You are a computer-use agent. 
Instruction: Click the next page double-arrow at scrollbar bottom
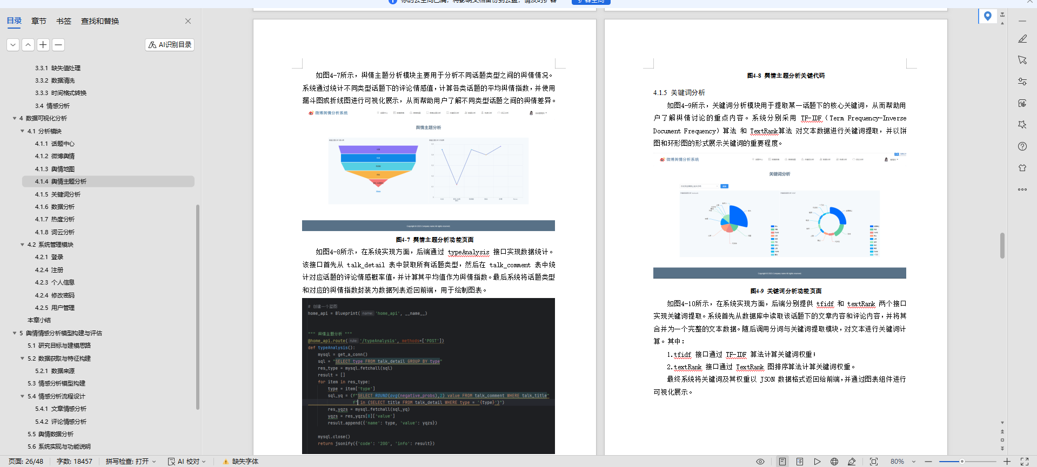[x=1002, y=448]
